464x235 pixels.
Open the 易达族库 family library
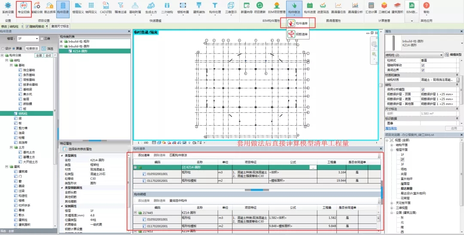click(x=50, y=8)
